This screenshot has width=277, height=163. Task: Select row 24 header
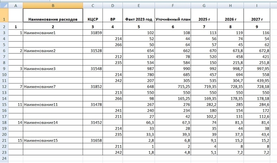point(4,158)
